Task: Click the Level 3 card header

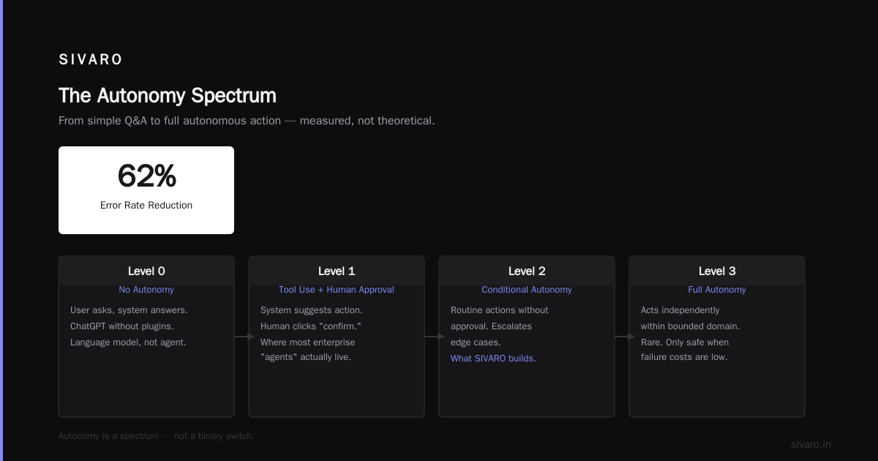Action: (717, 271)
